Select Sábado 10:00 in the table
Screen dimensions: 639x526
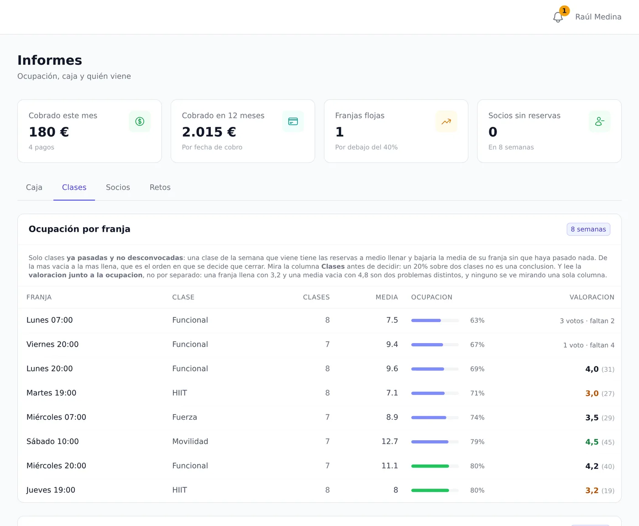(x=52, y=441)
